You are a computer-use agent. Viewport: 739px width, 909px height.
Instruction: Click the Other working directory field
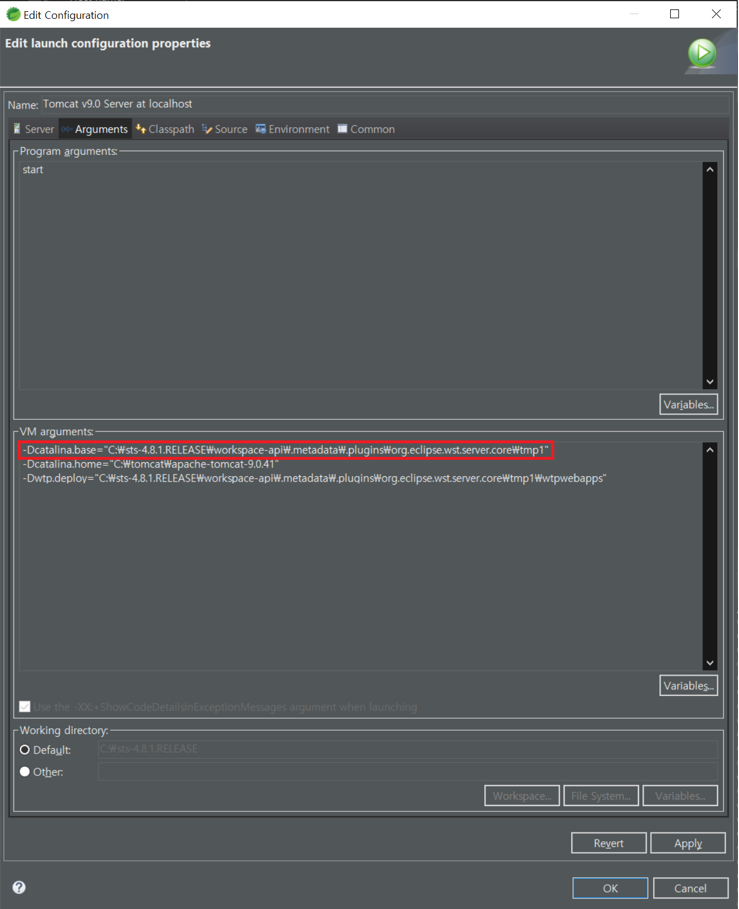pos(408,771)
